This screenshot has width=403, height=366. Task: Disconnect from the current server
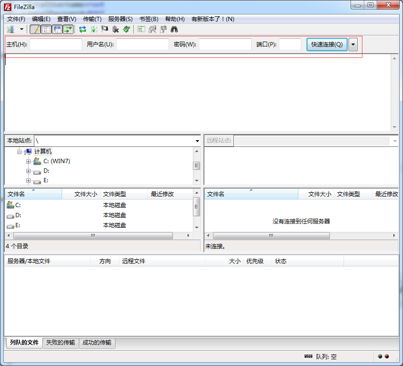[x=116, y=29]
